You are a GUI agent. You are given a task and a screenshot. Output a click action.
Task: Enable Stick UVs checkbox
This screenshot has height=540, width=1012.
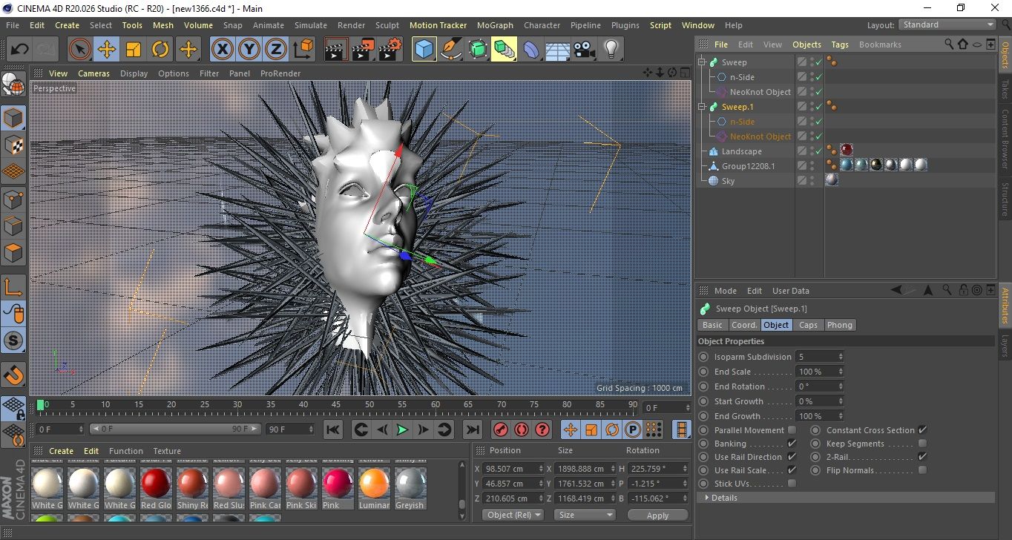[x=792, y=484]
